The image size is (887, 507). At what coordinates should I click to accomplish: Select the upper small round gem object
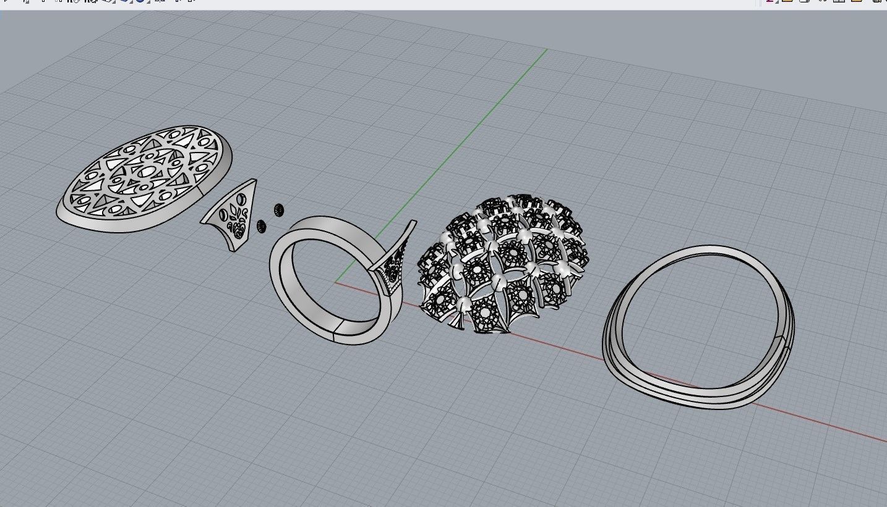(278, 210)
